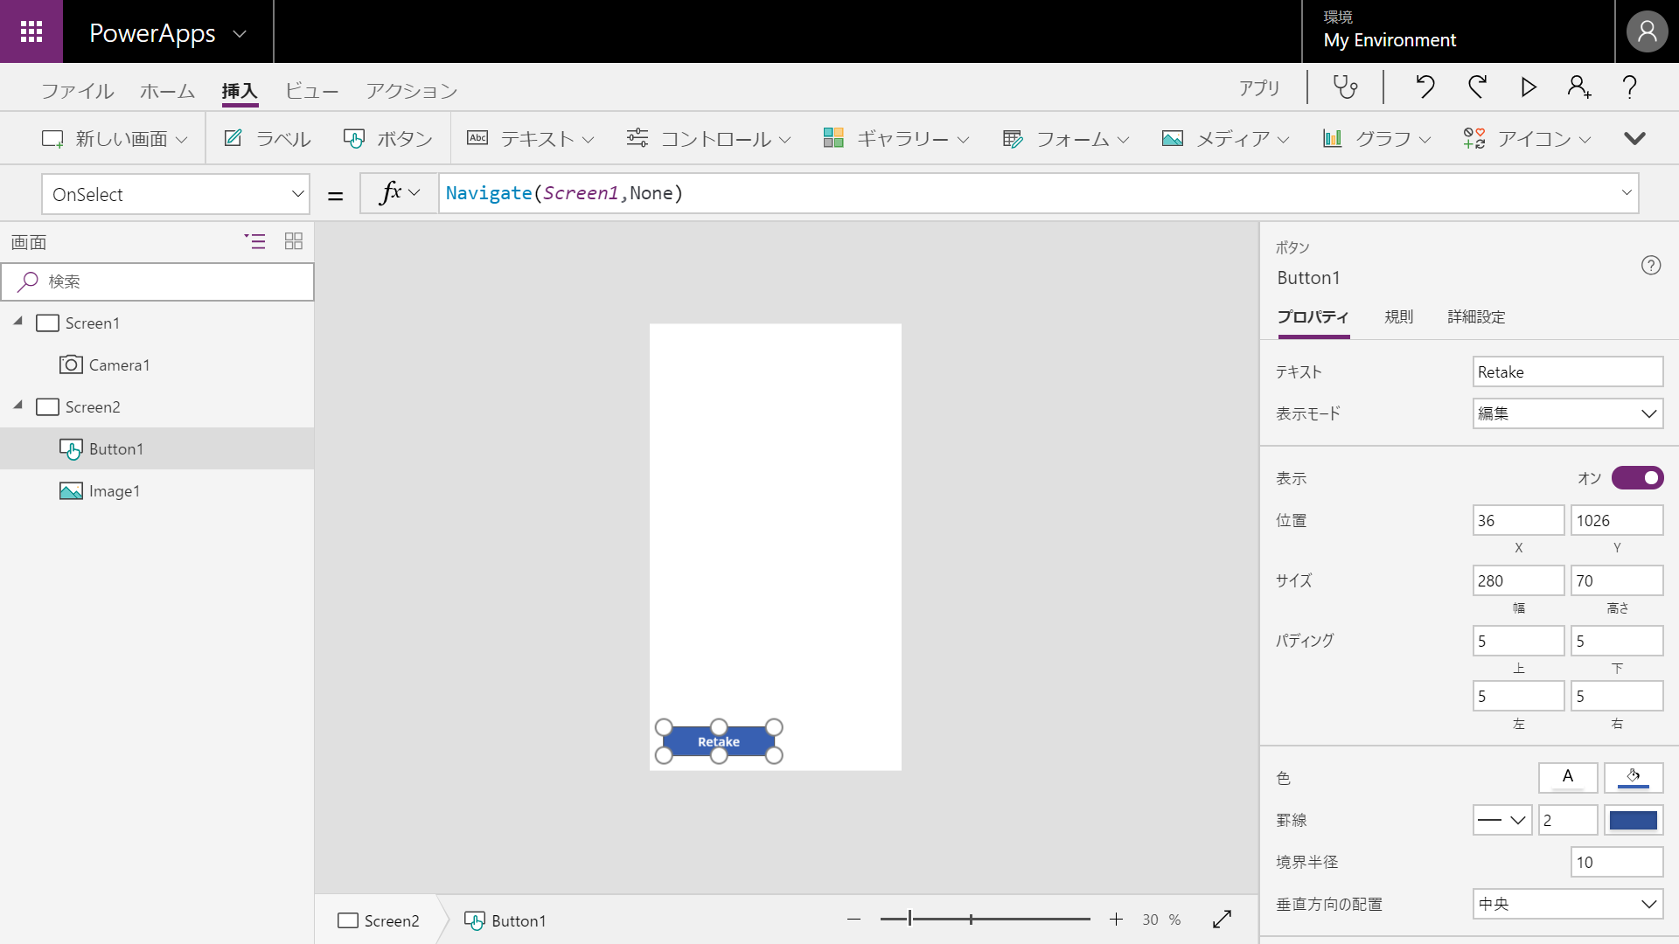Open the app launcher waffle icon

point(31,31)
